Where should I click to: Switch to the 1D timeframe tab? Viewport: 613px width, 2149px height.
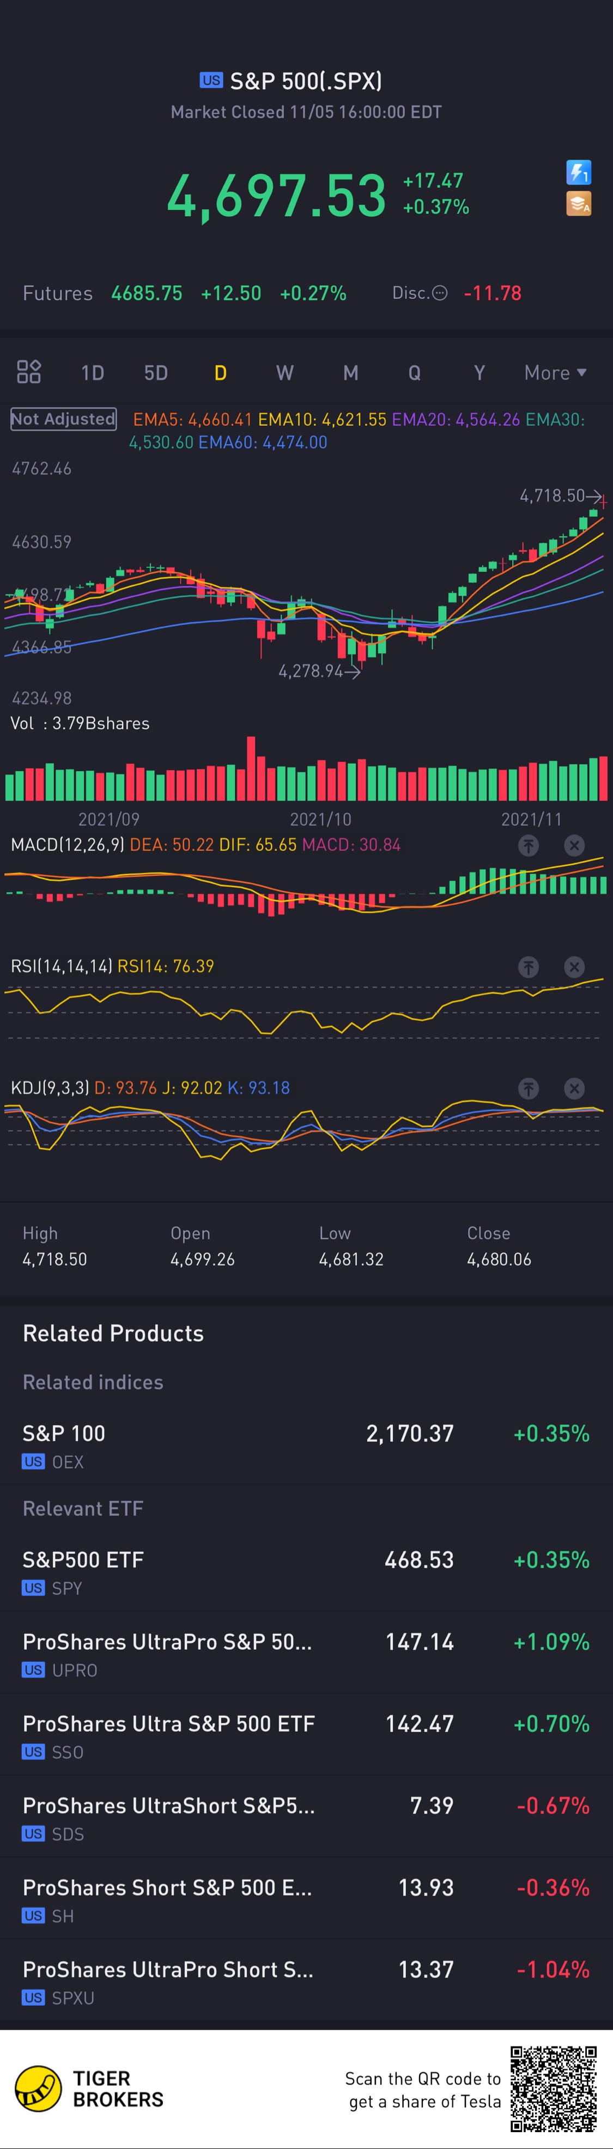click(x=93, y=373)
